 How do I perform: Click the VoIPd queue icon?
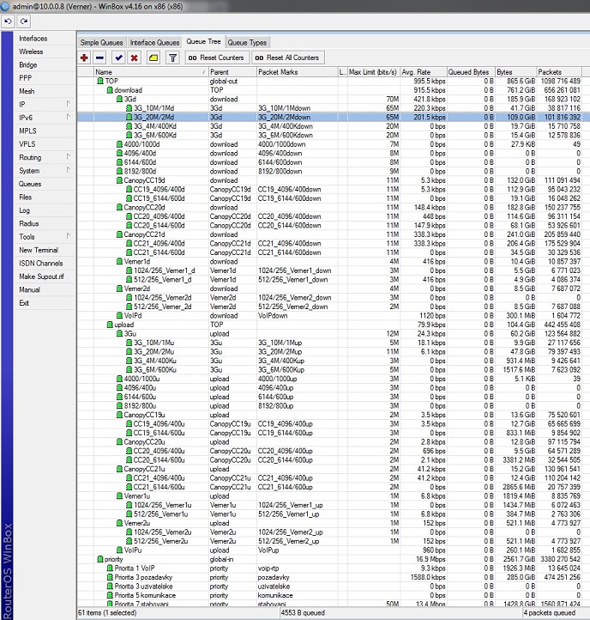[119, 315]
